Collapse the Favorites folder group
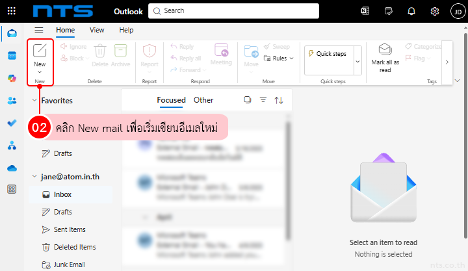This screenshot has width=468, height=271. 34,101
